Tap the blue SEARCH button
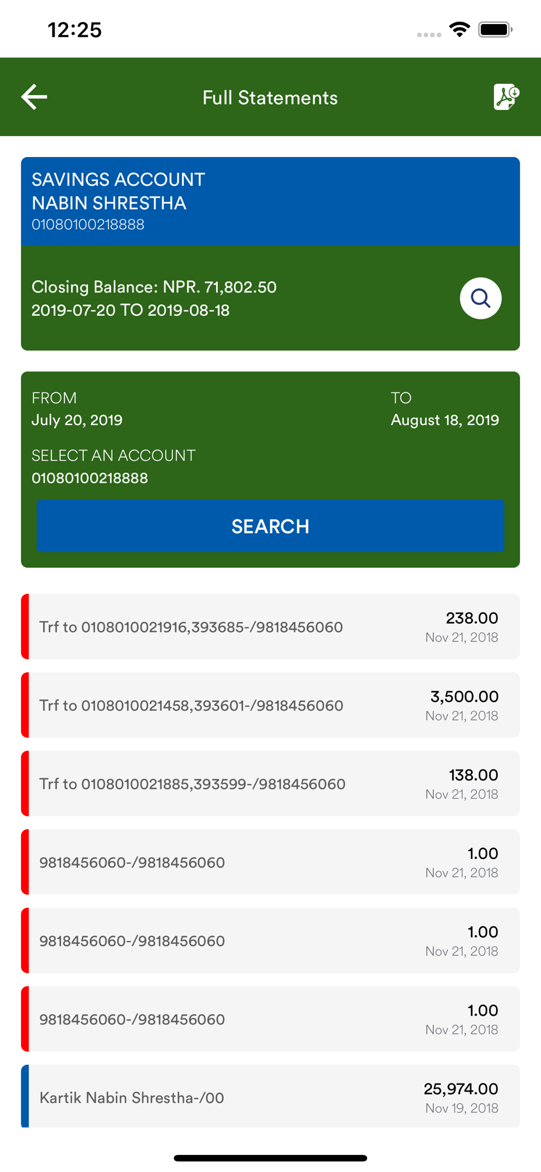 point(270,526)
